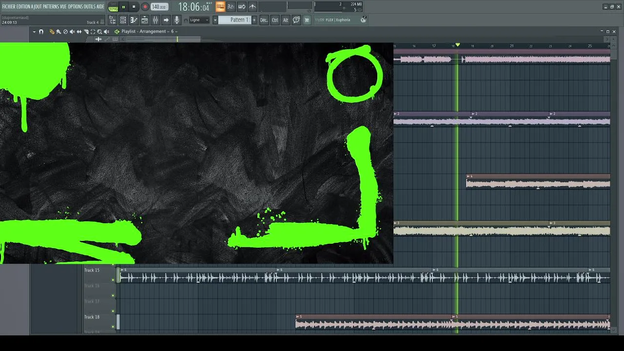This screenshot has width=624, height=351.
Task: Click the green speaker icon before Playlist title
Action: pyautogui.click(x=117, y=32)
